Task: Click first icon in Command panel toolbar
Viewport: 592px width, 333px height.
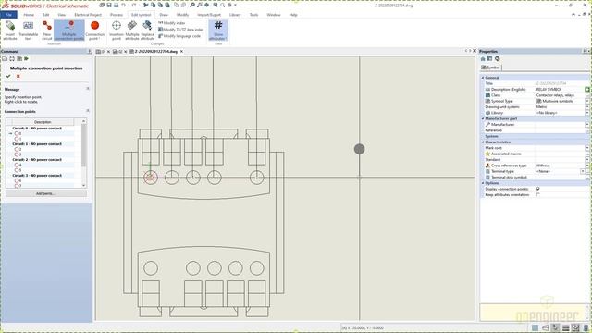Action: coord(5,59)
